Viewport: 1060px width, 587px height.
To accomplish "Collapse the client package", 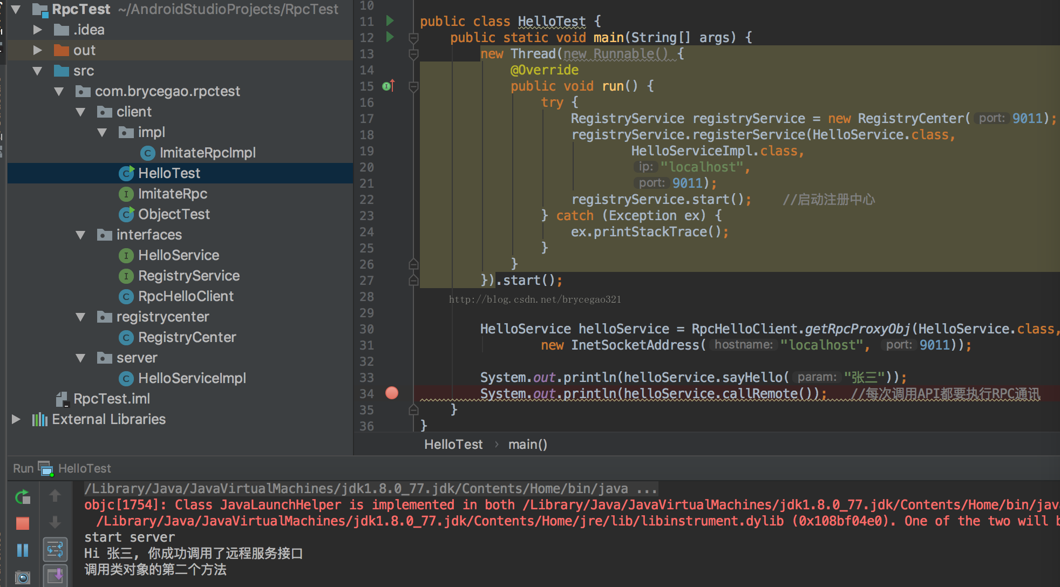I will [x=81, y=112].
